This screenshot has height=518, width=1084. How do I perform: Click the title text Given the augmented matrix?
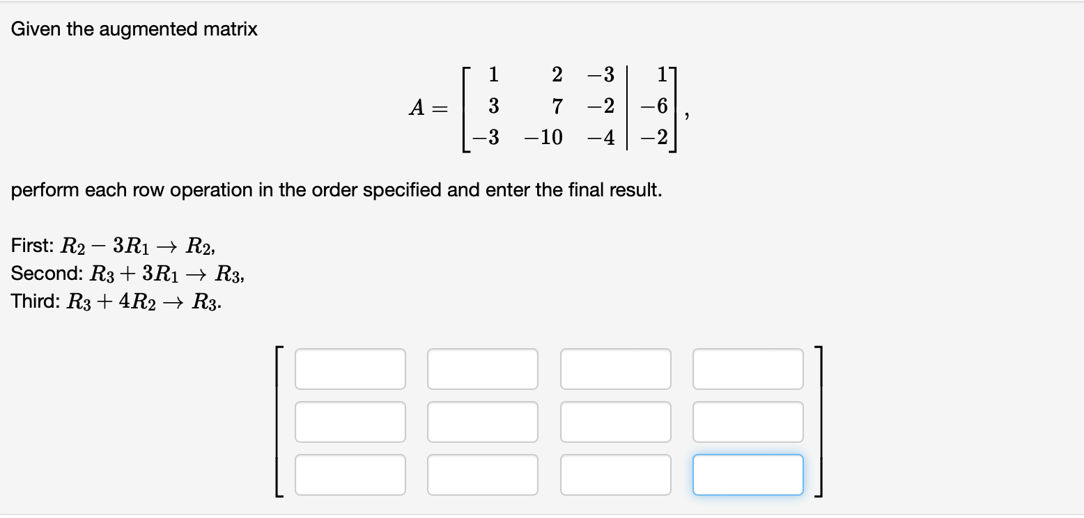coord(134,29)
